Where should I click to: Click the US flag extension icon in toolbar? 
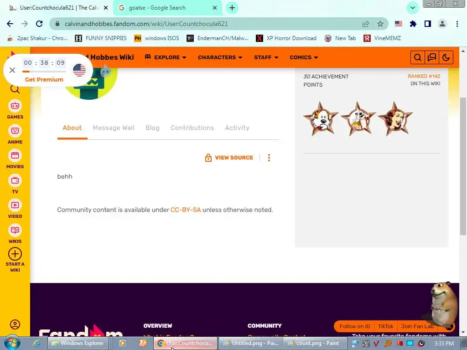399,24
